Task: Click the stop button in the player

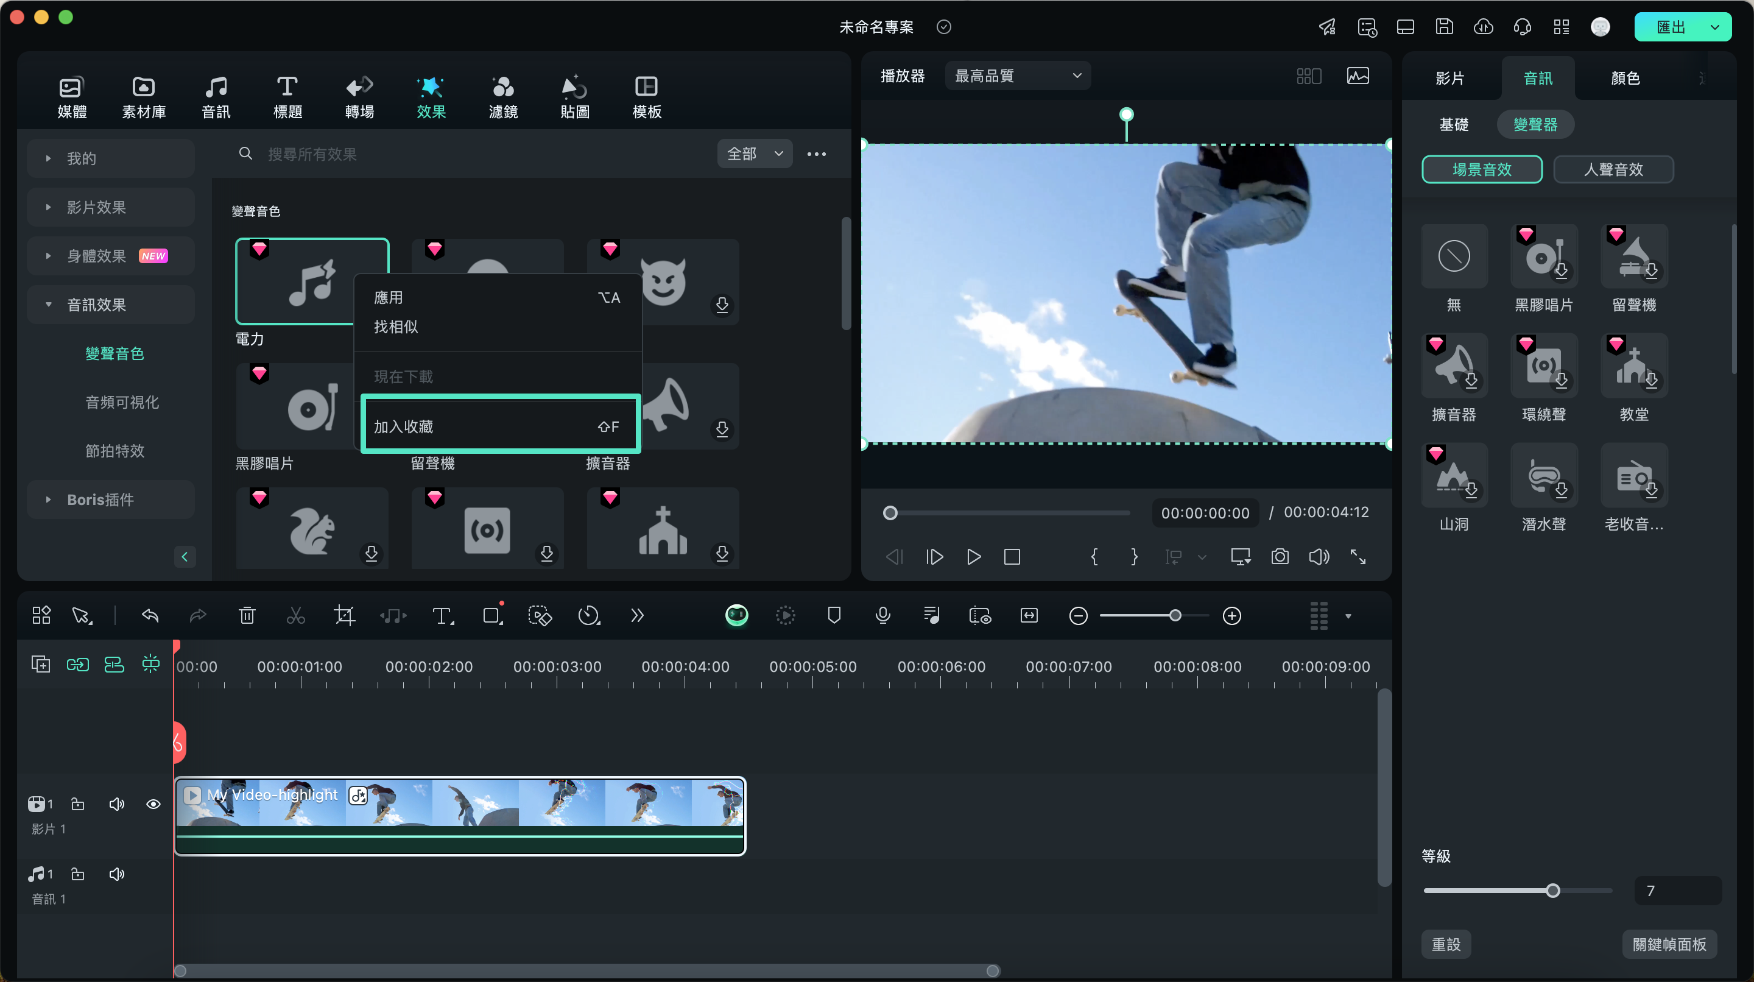Action: [x=1012, y=557]
